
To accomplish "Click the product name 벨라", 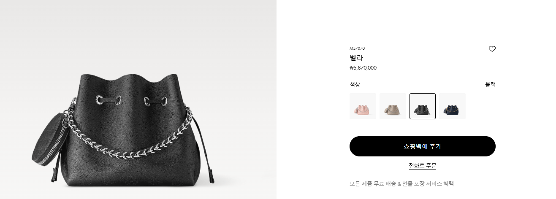I will tap(356, 58).
